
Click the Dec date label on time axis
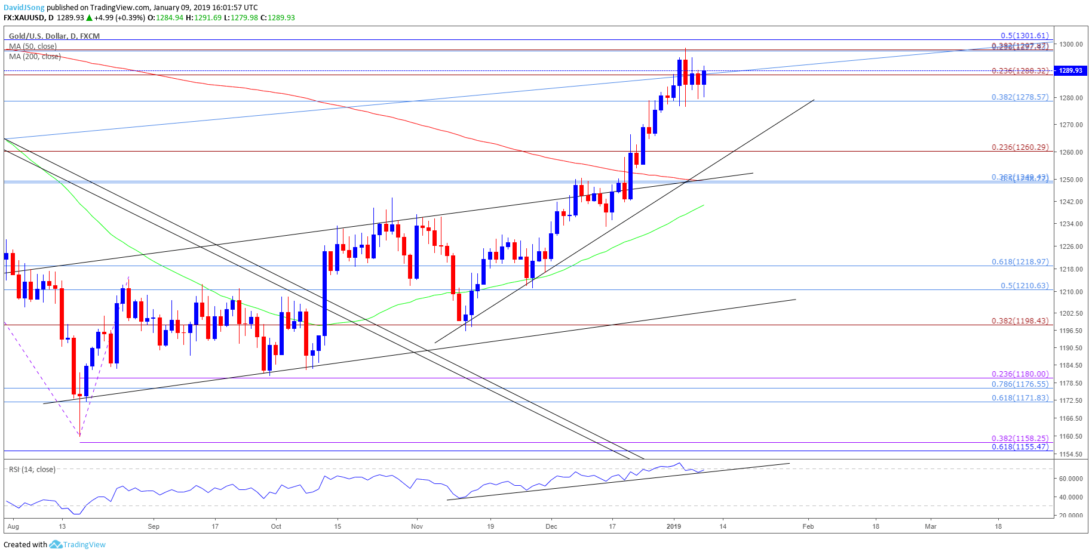(551, 526)
